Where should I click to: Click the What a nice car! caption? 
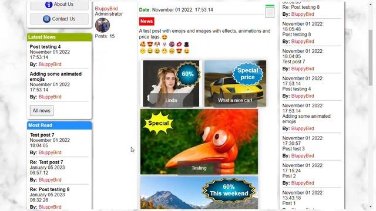point(235,100)
